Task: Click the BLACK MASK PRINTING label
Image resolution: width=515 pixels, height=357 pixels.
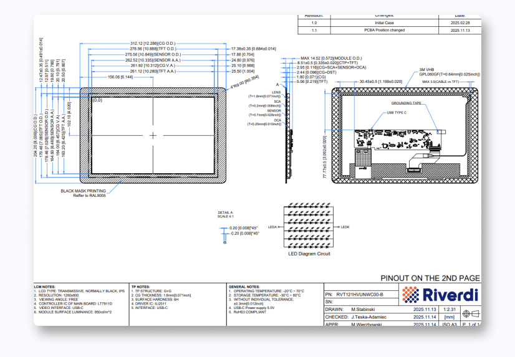Action: tap(83, 190)
